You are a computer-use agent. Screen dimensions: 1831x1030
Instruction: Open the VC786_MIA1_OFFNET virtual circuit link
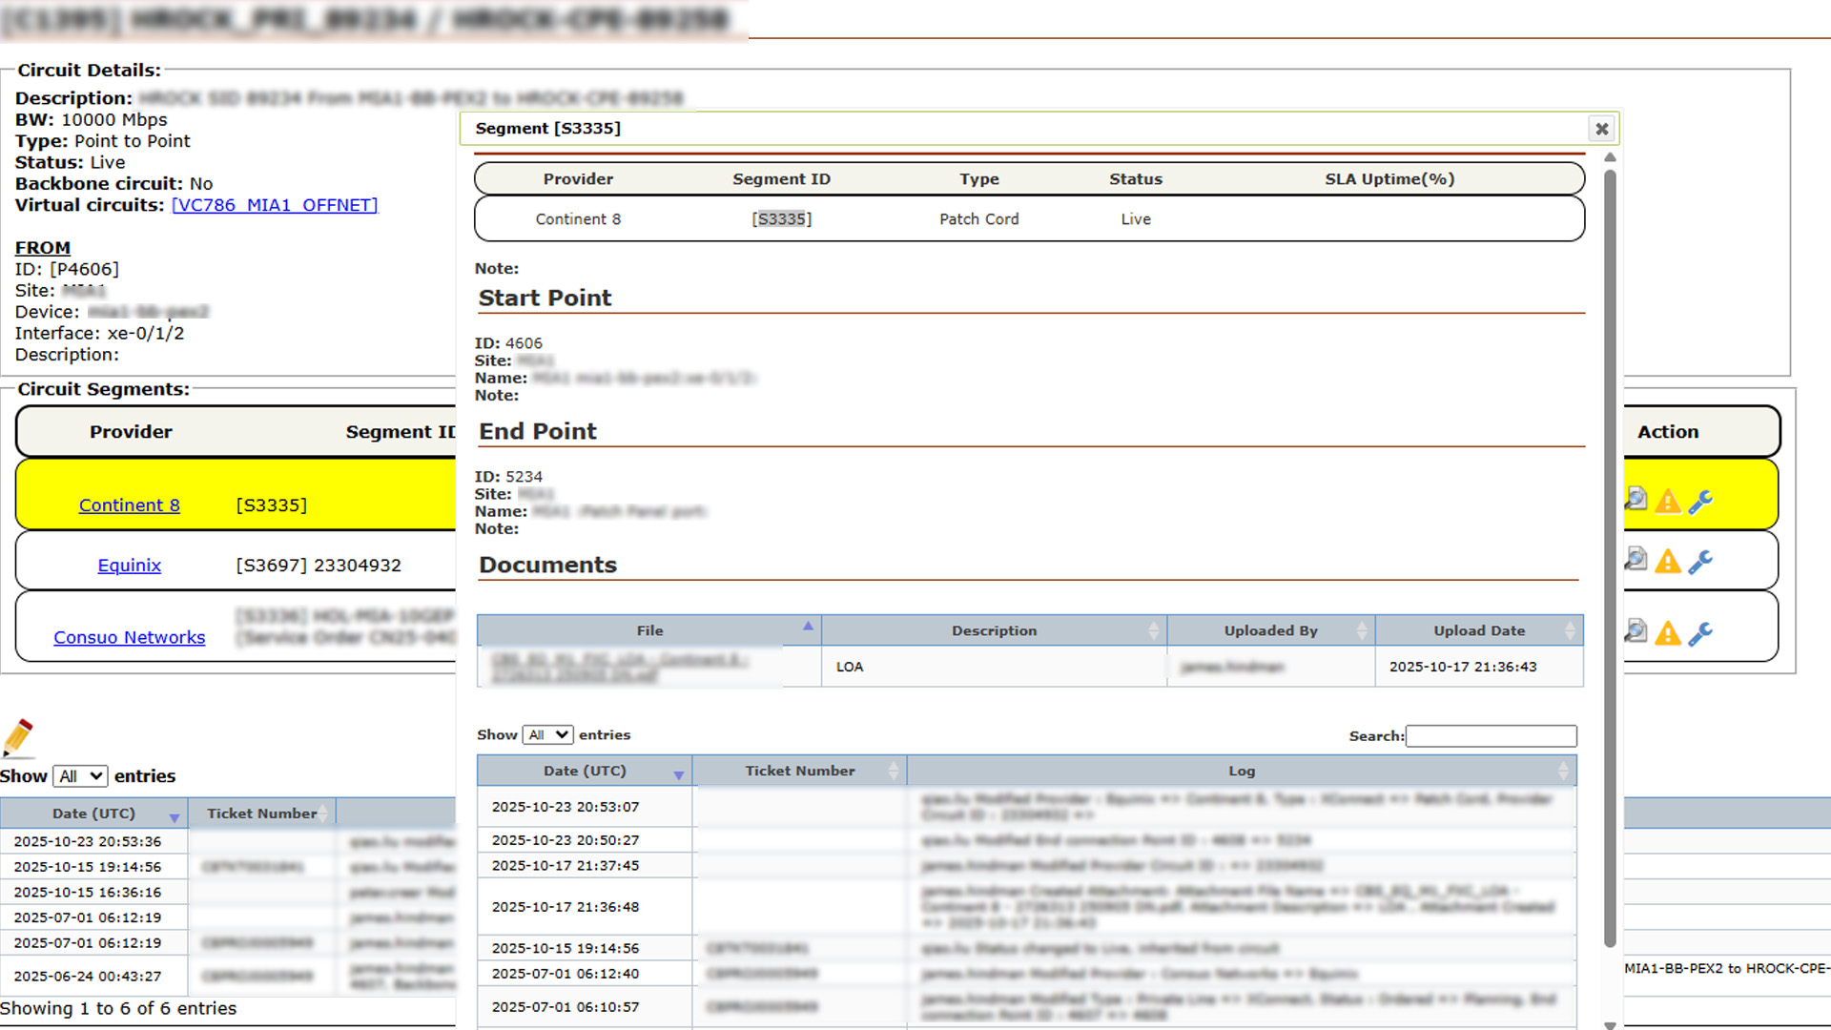(x=275, y=205)
